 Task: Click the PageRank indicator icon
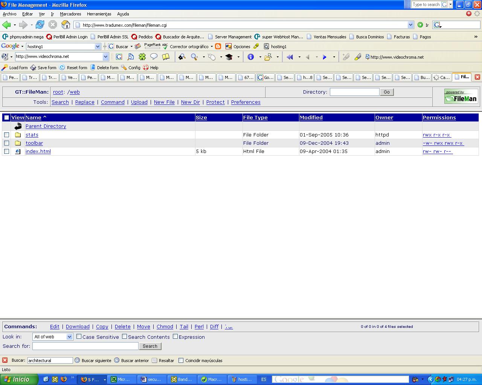tap(152, 46)
